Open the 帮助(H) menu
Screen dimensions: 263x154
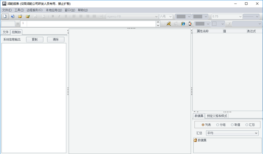point(83,10)
